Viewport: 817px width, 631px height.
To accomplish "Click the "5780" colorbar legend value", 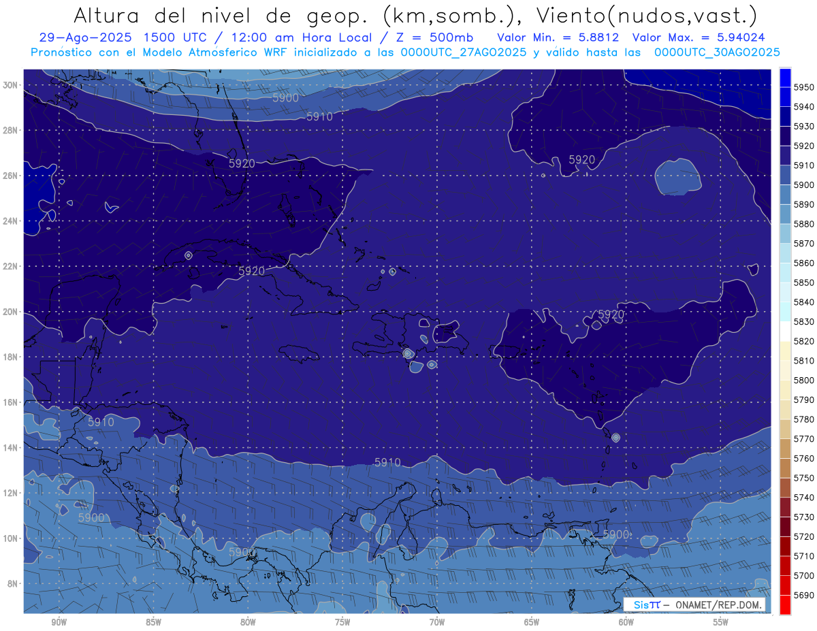I will (x=803, y=419).
